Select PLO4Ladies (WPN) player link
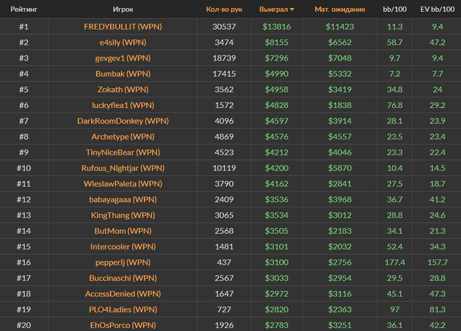The height and width of the screenshot is (331, 461). (123, 309)
